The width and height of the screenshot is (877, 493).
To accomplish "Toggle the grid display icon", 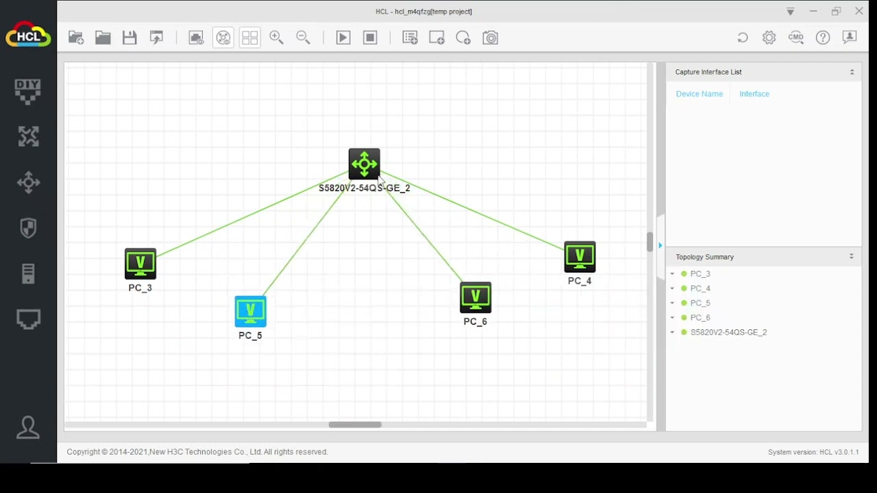I will (249, 38).
